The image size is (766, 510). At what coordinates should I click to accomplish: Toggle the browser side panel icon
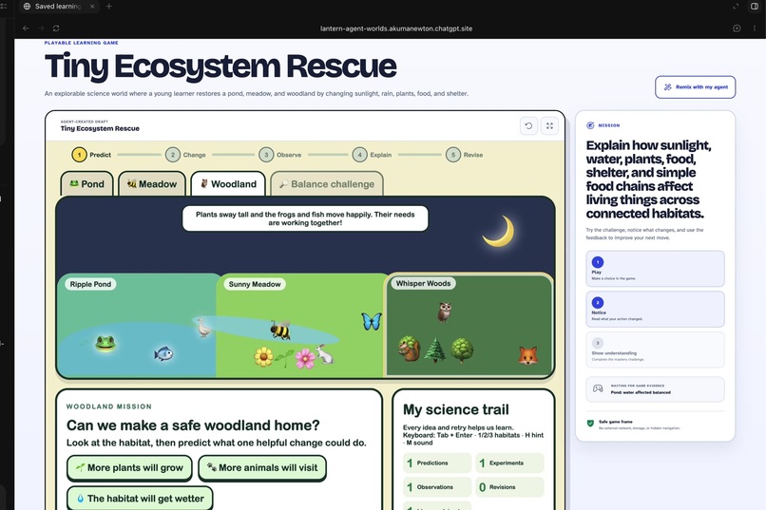755,7
